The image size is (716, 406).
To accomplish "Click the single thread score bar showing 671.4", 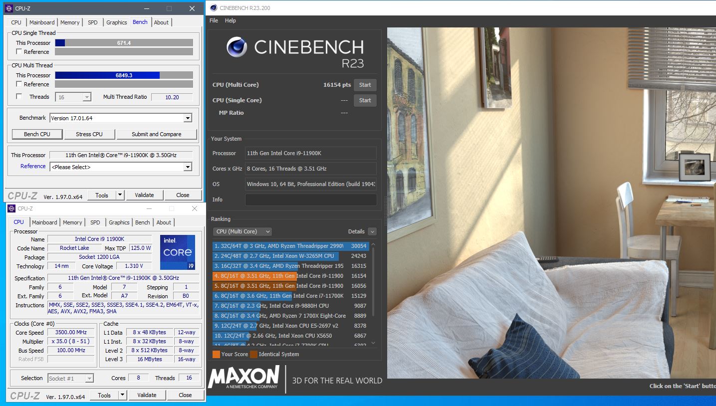I will (124, 43).
